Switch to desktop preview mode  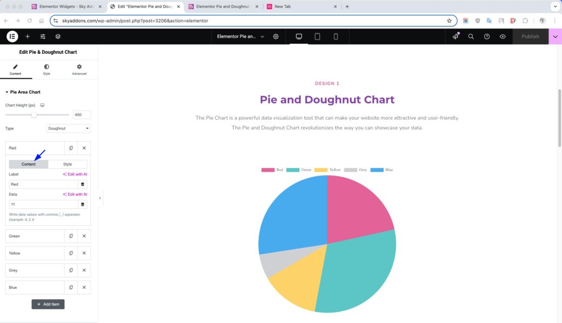point(299,37)
